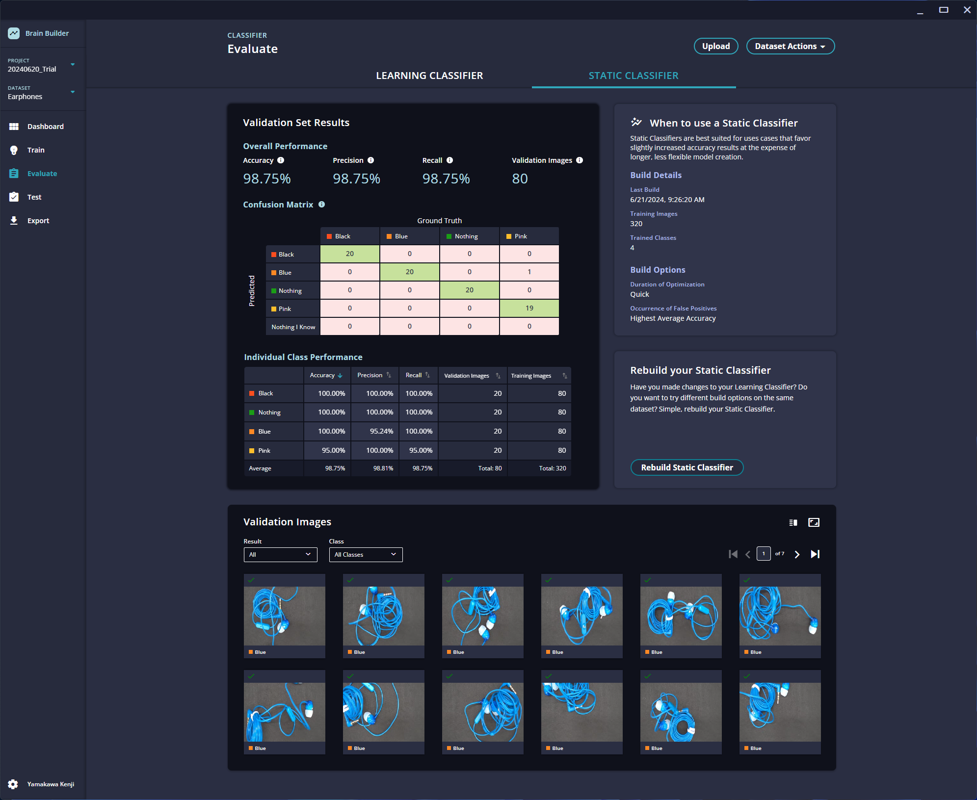Switch to the Learning Classifier tab
Viewport: 977px width, 800px height.
[429, 76]
